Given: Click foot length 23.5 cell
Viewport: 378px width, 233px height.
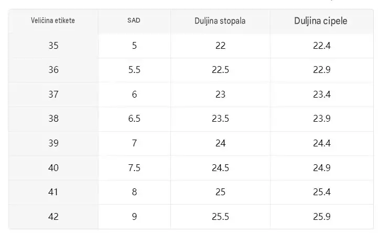Looking at the screenshot, I should tap(220, 119).
